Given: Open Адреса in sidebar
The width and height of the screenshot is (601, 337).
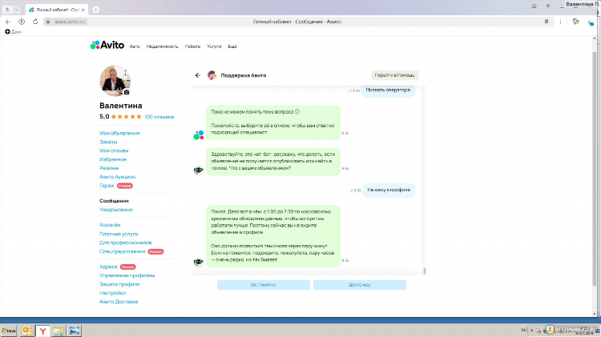Looking at the screenshot, I should tap(108, 267).
